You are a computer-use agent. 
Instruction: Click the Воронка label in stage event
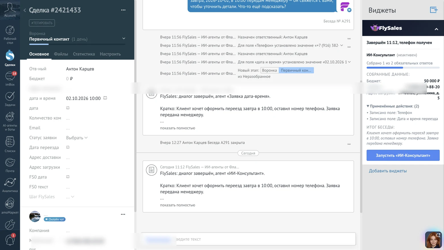pyautogui.click(x=269, y=70)
